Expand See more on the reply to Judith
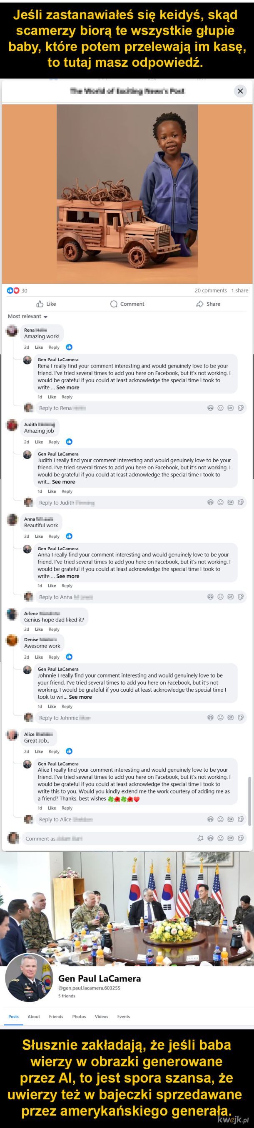Screen dimensions: 254x1128 click(63, 482)
